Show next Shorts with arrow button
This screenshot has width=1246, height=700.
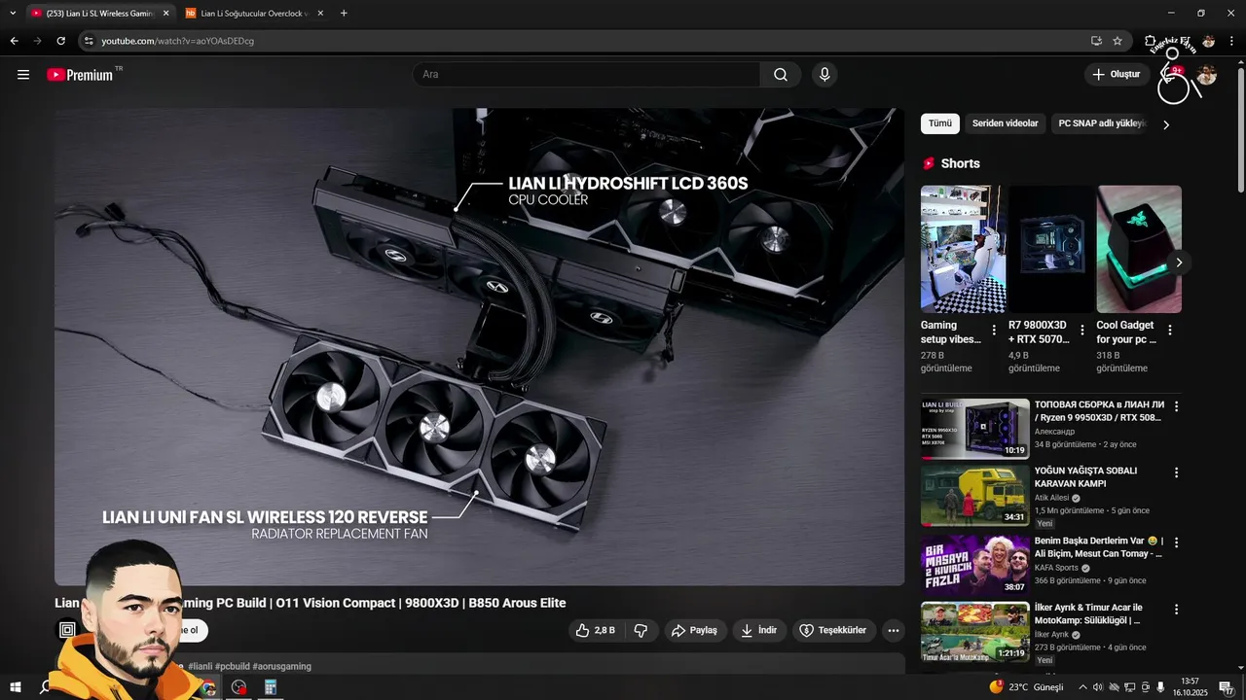coord(1179,262)
